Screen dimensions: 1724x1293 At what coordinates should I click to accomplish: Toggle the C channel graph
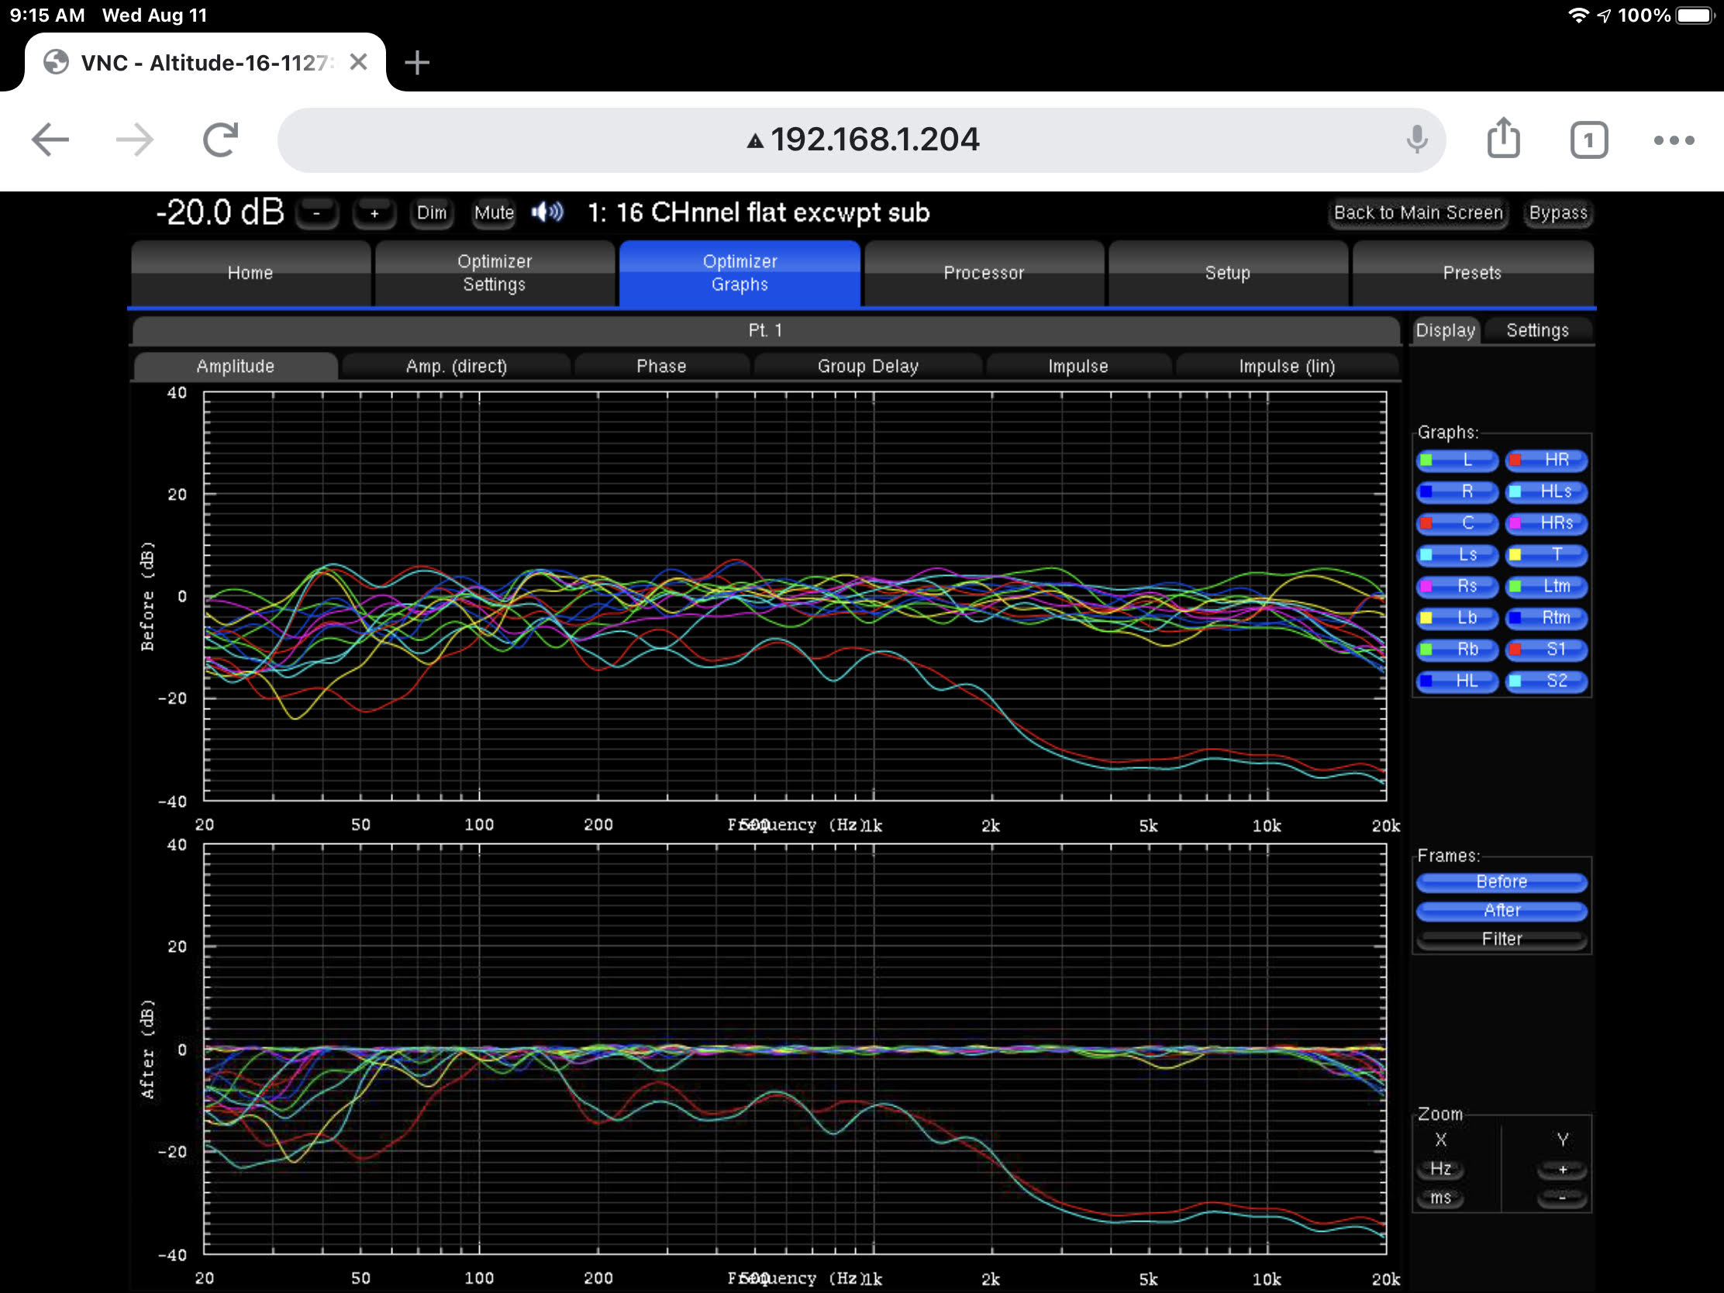click(1457, 523)
